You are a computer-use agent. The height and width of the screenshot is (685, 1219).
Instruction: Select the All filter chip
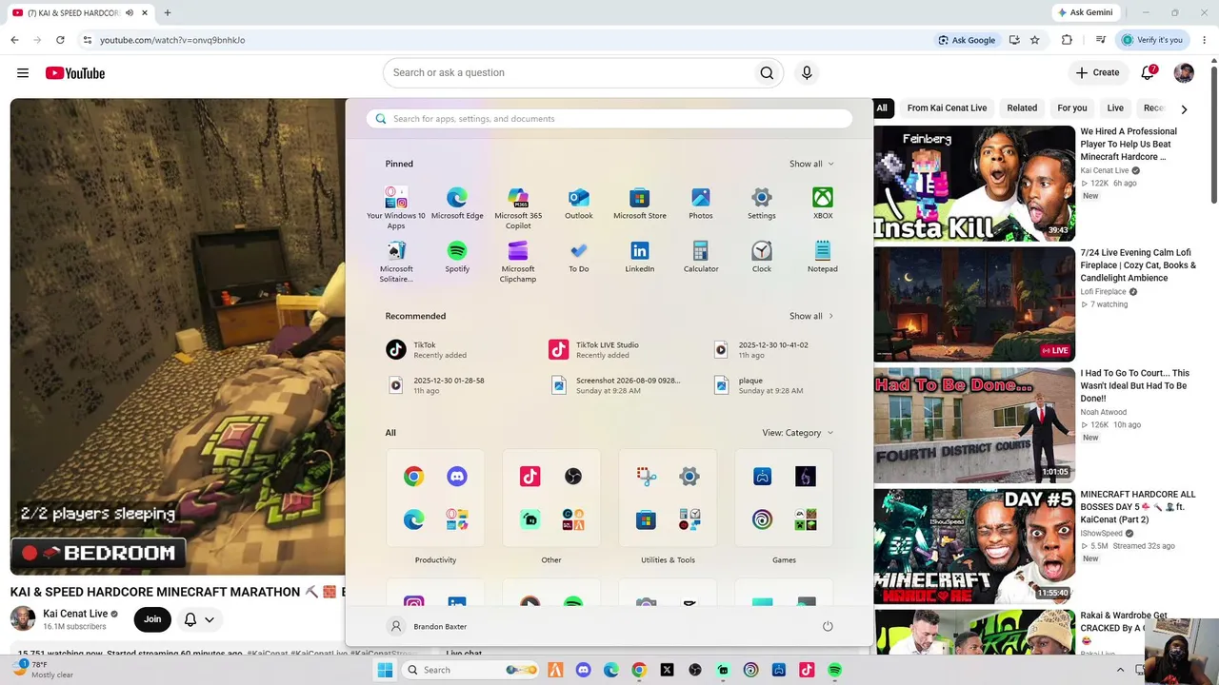pos(882,108)
